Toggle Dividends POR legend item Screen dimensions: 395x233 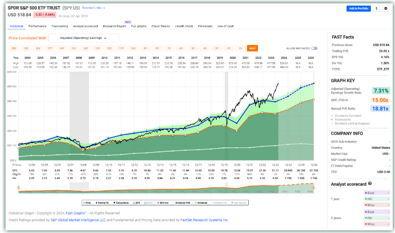(x=181, y=203)
